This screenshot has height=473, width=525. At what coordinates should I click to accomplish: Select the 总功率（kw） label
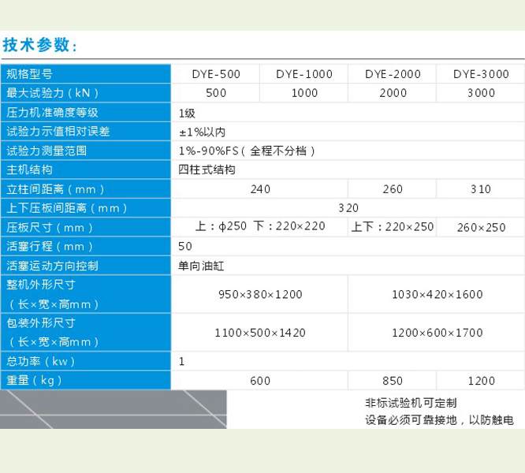40,362
